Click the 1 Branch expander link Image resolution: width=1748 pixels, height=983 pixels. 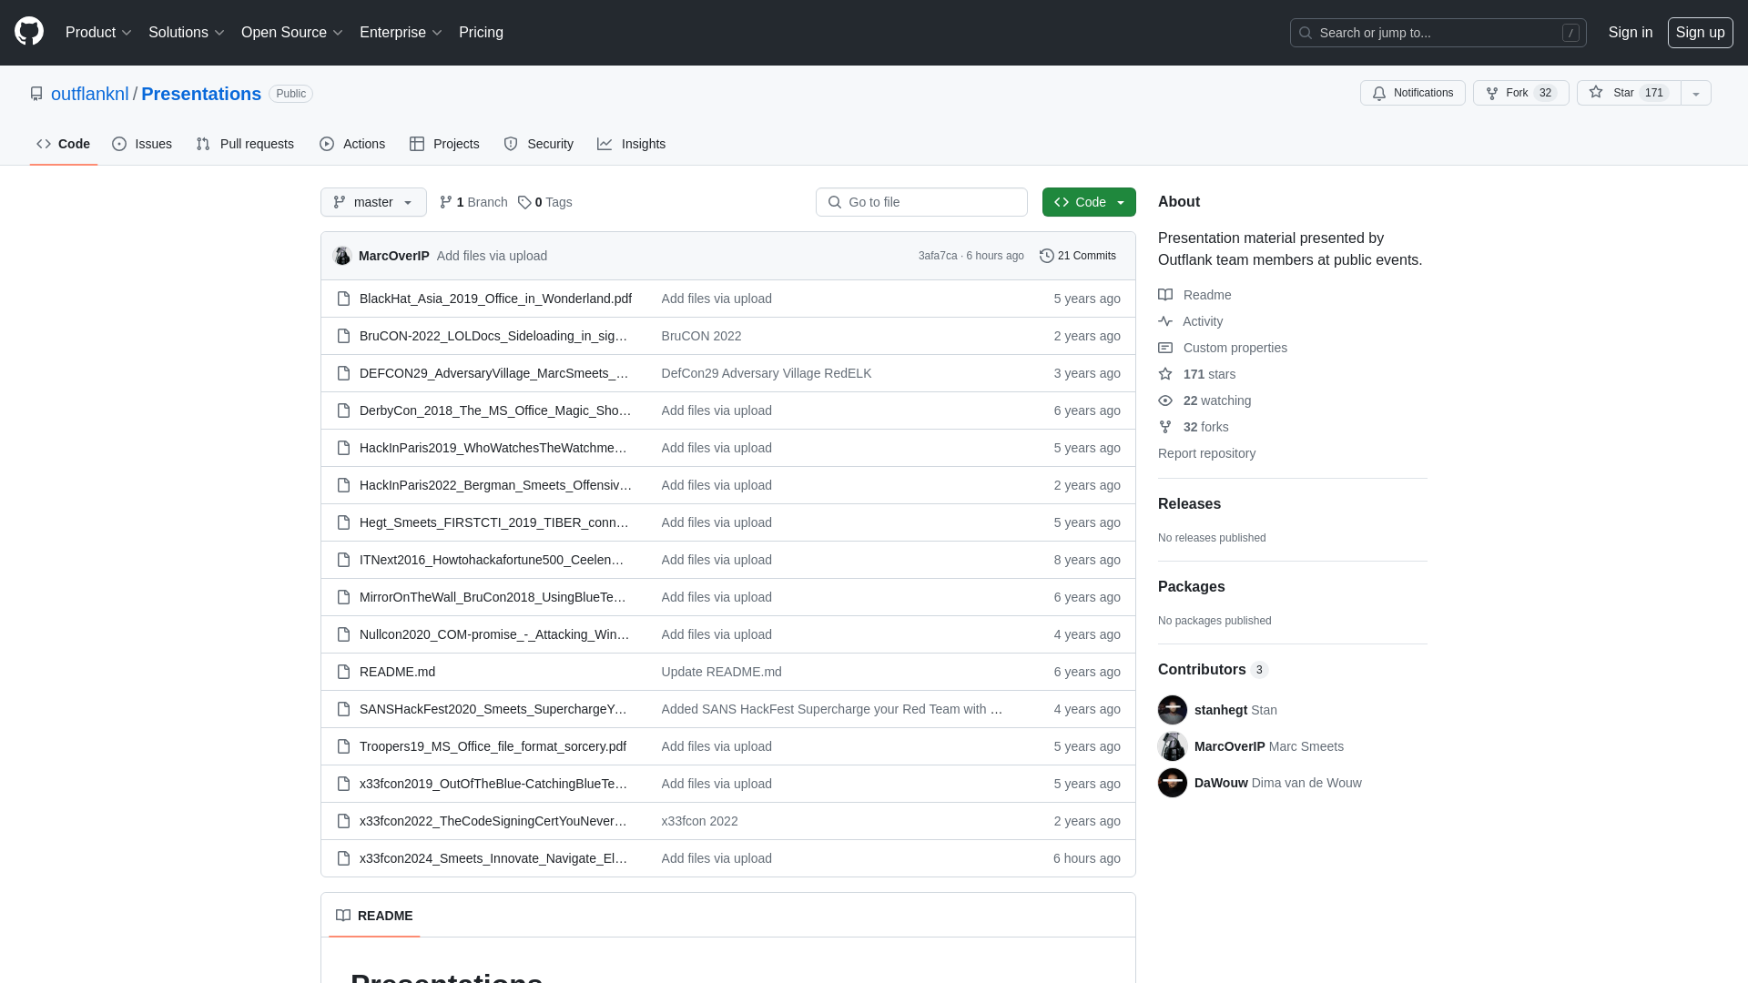click(x=473, y=202)
